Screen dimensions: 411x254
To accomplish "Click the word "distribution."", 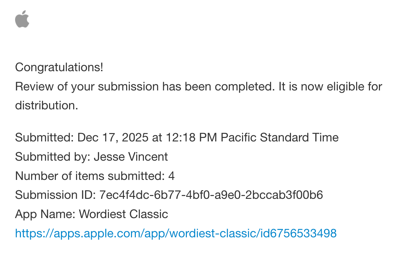I will (x=47, y=106).
